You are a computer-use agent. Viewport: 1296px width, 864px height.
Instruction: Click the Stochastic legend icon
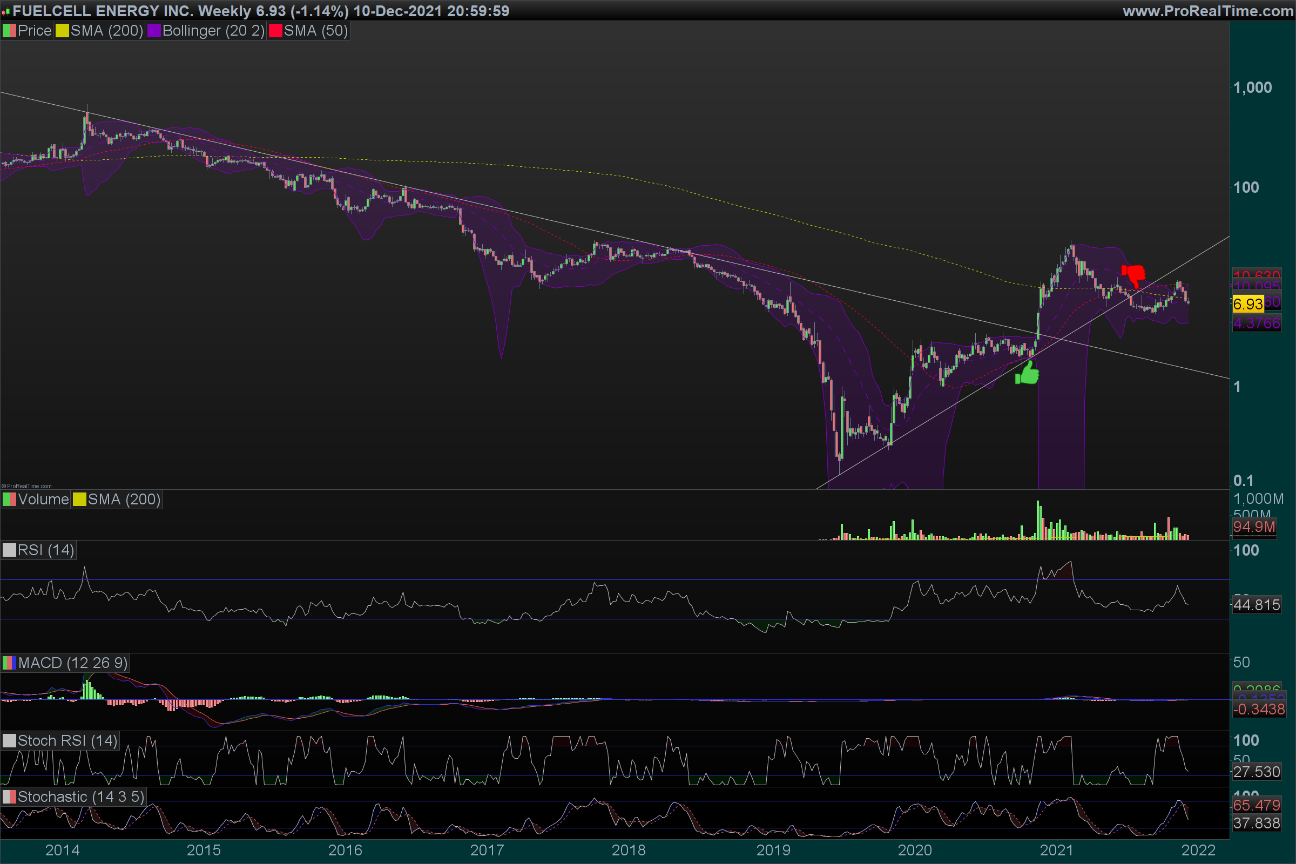click(9, 797)
